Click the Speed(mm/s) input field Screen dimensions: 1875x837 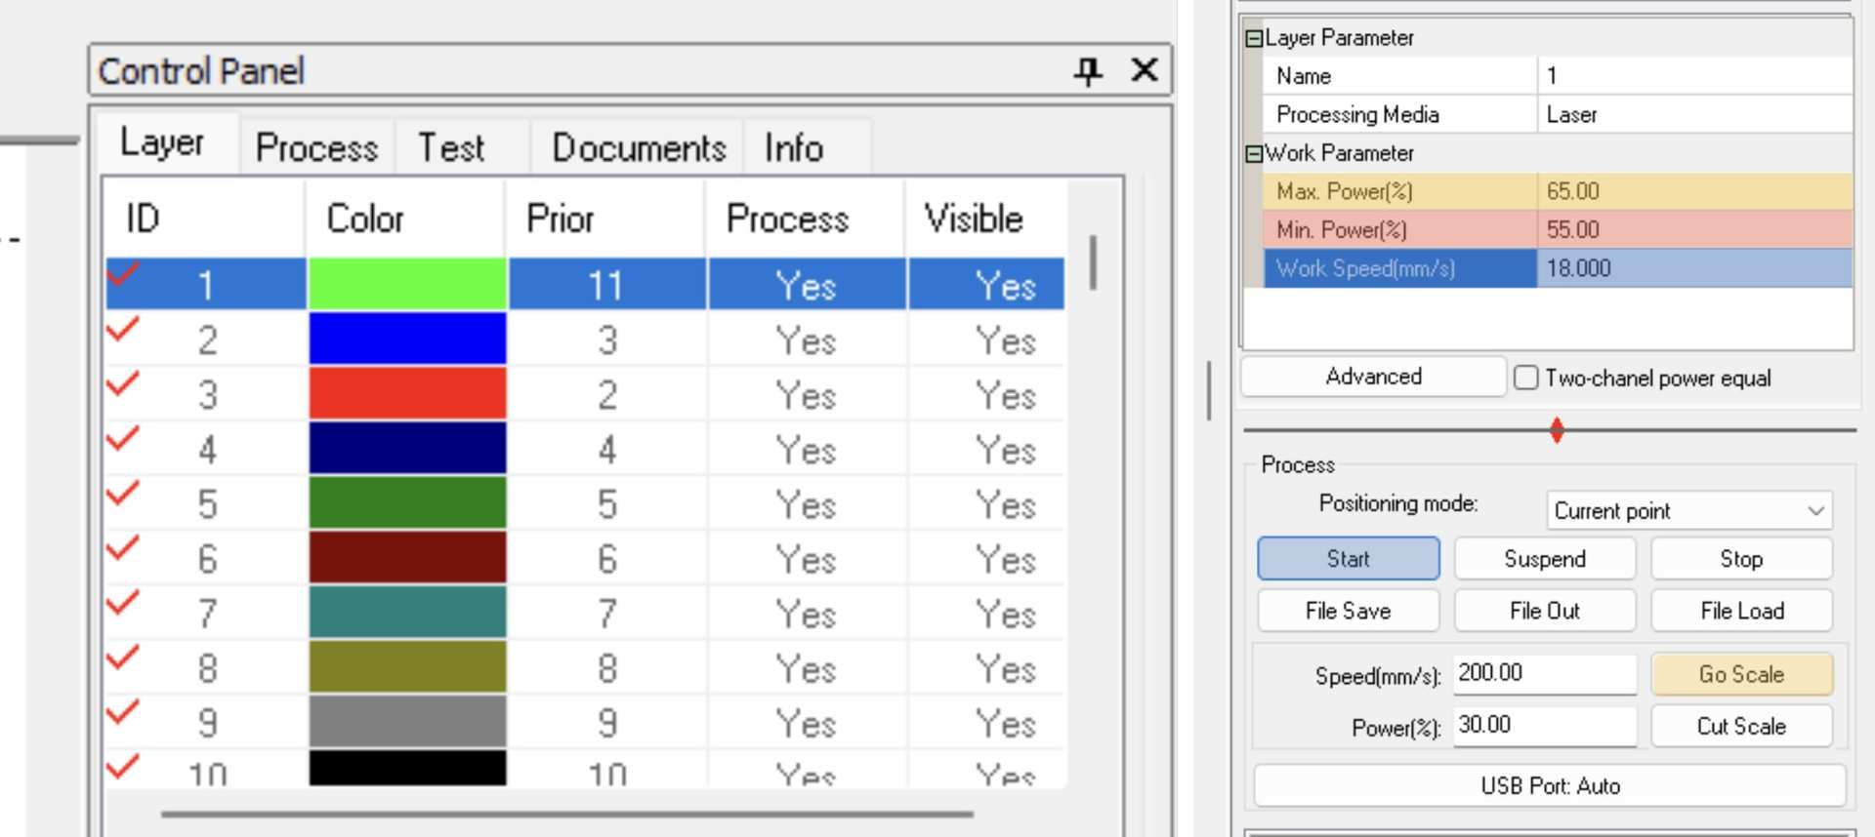(x=1544, y=673)
